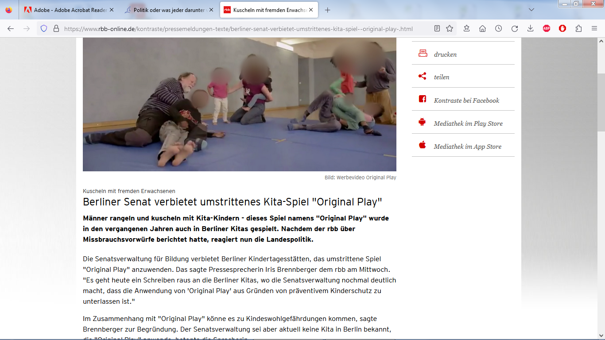Go to the Firefox home page
The height and width of the screenshot is (340, 605).
click(x=483, y=29)
